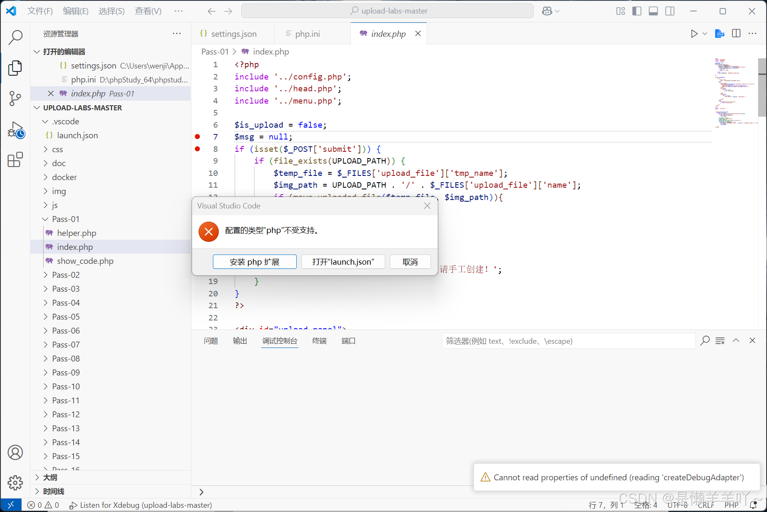This screenshot has height=512, width=767.
Task: Close the bottom panel
Action: tap(752, 341)
